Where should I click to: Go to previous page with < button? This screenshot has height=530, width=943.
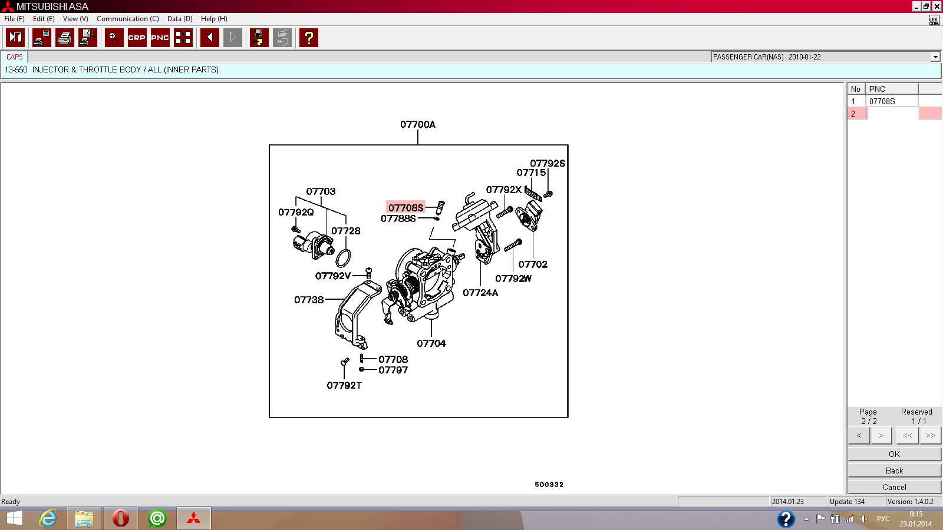pyautogui.click(x=859, y=436)
